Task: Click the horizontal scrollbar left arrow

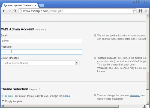Action: [x=2, y=106]
